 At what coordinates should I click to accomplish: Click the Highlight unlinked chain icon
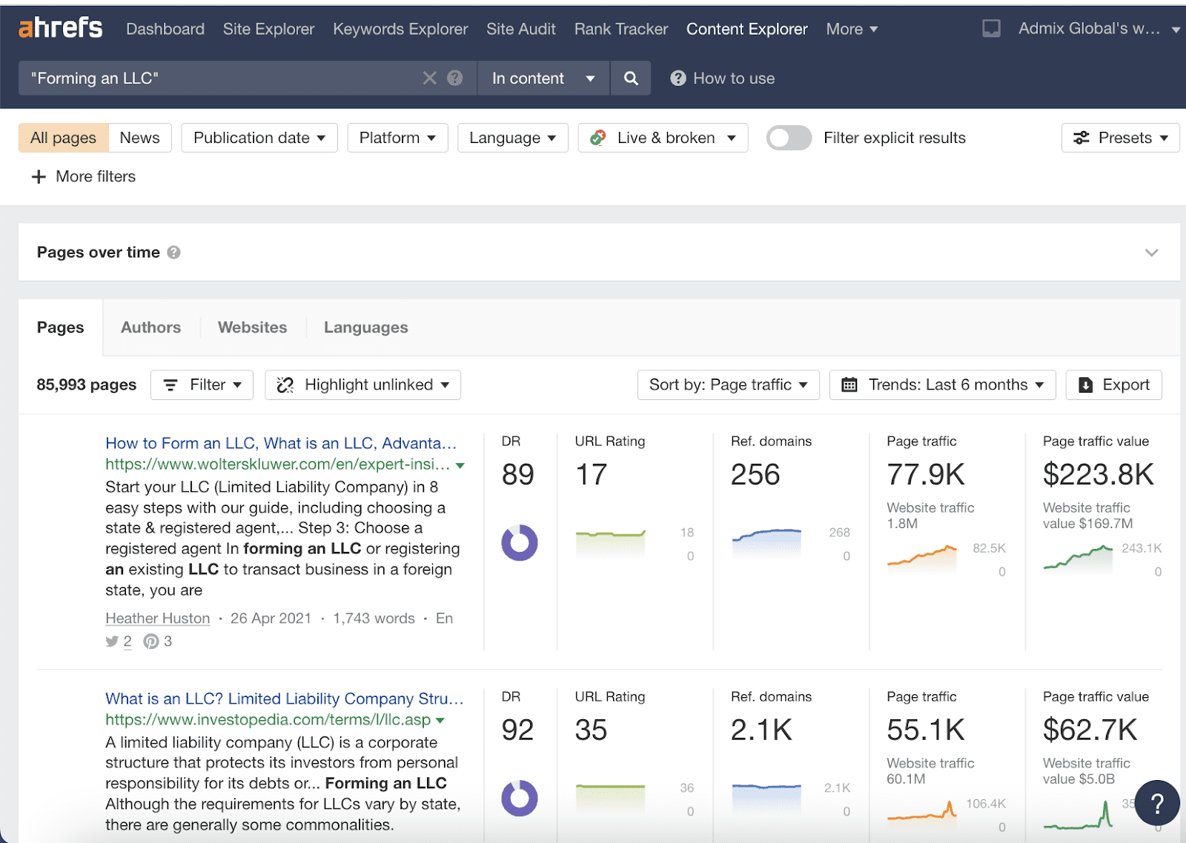tap(285, 385)
